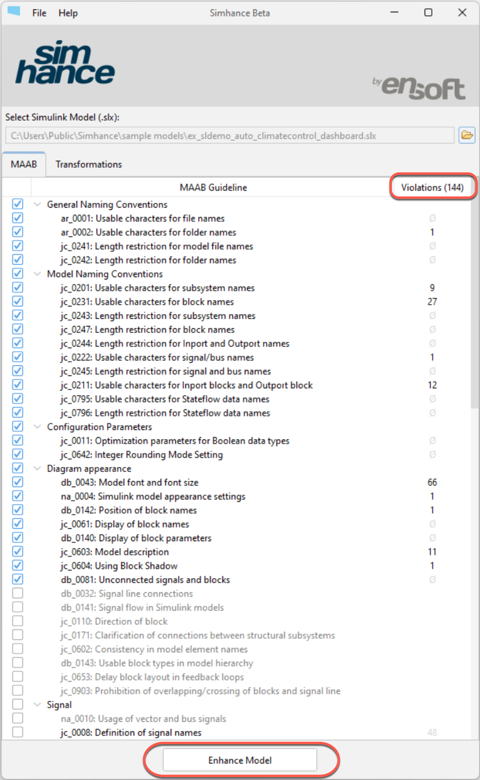The height and width of the screenshot is (780, 480).
Task: Click the folder browse icon for model path
Action: click(x=466, y=135)
